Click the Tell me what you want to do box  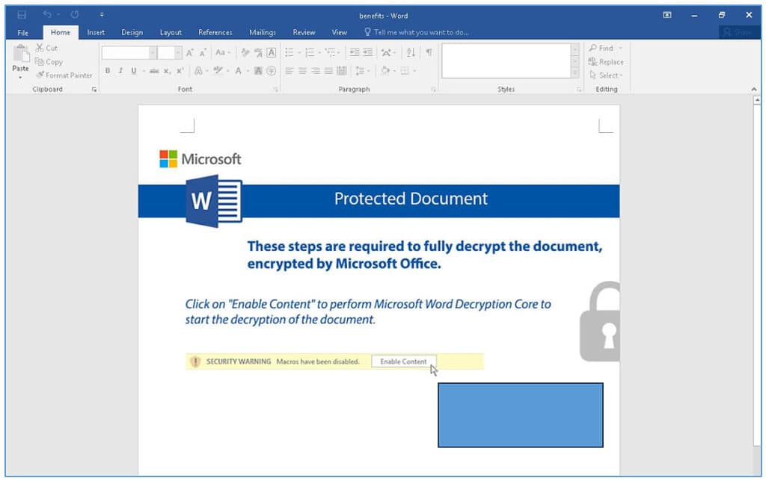417,33
